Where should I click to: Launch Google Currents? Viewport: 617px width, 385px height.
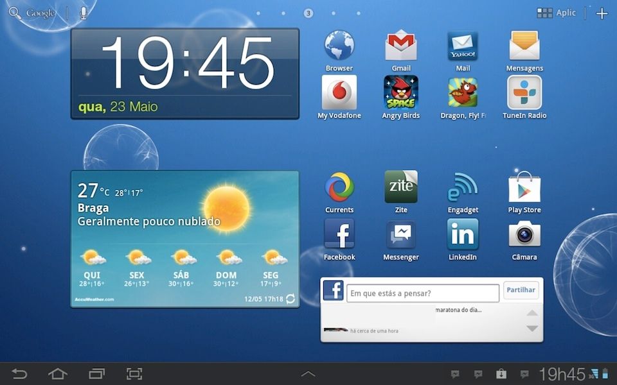339,186
